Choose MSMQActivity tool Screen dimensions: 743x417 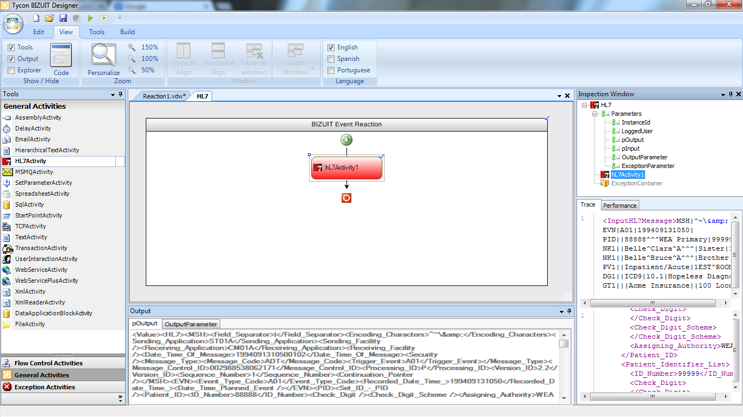click(x=34, y=172)
